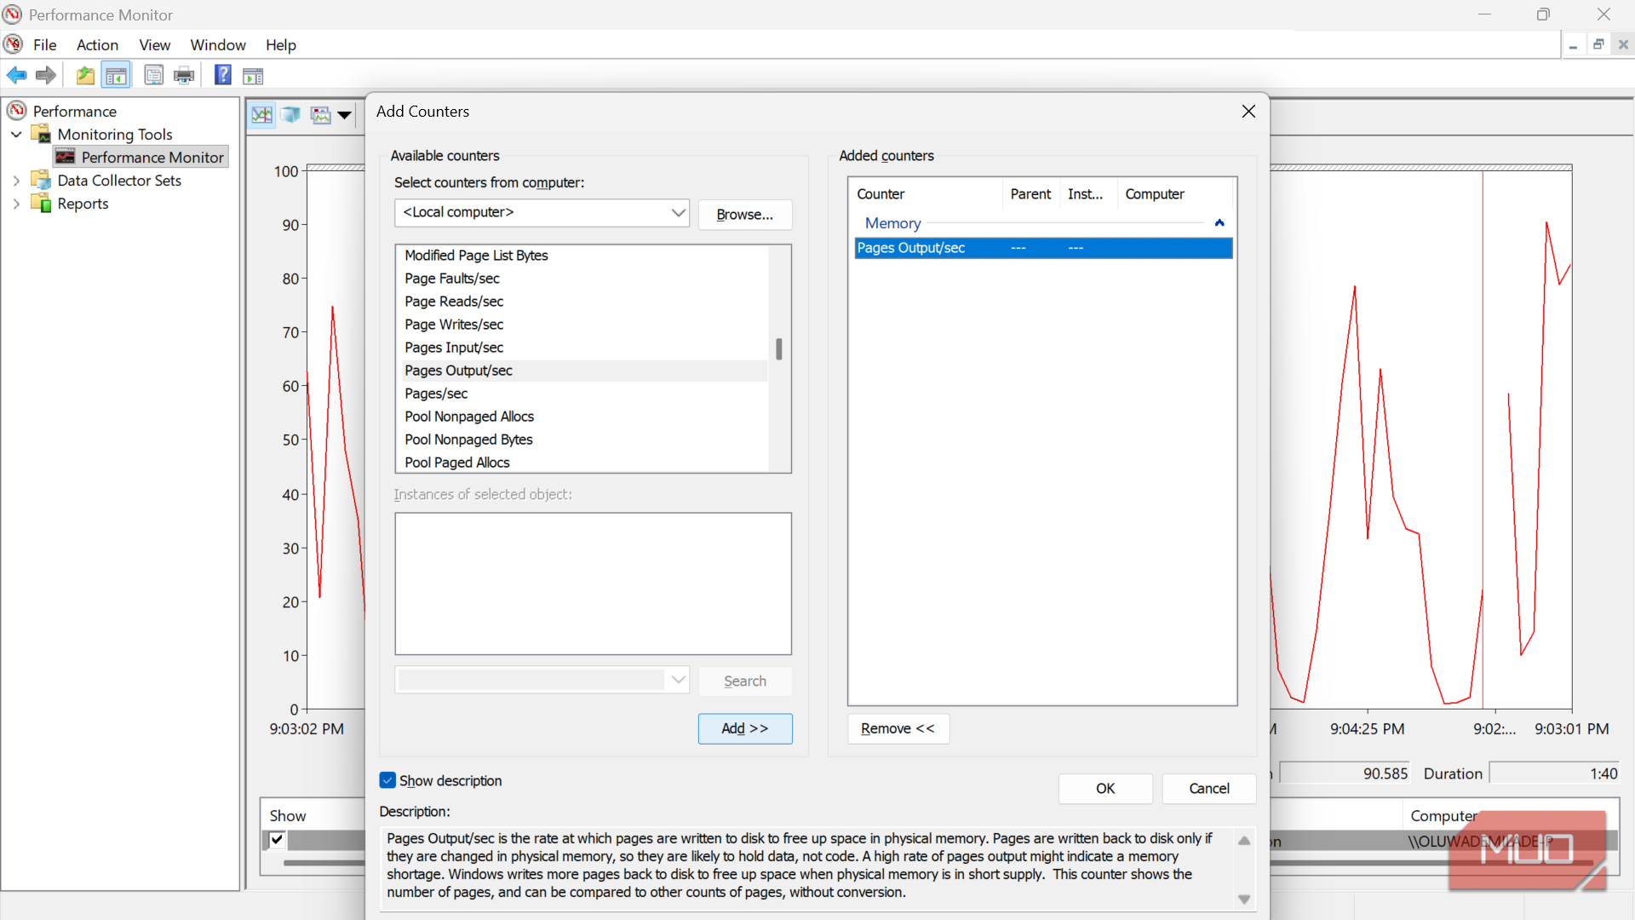Open the Action menu
Image resolution: width=1635 pixels, height=920 pixels.
97,45
